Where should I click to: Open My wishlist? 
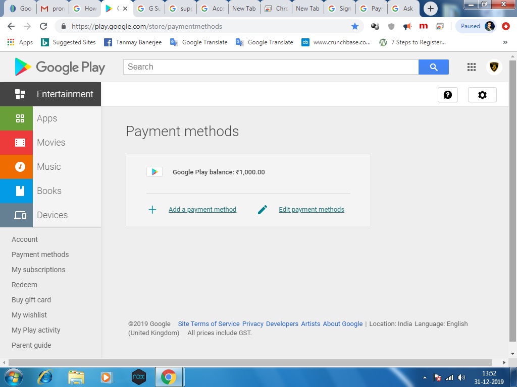pyautogui.click(x=29, y=315)
